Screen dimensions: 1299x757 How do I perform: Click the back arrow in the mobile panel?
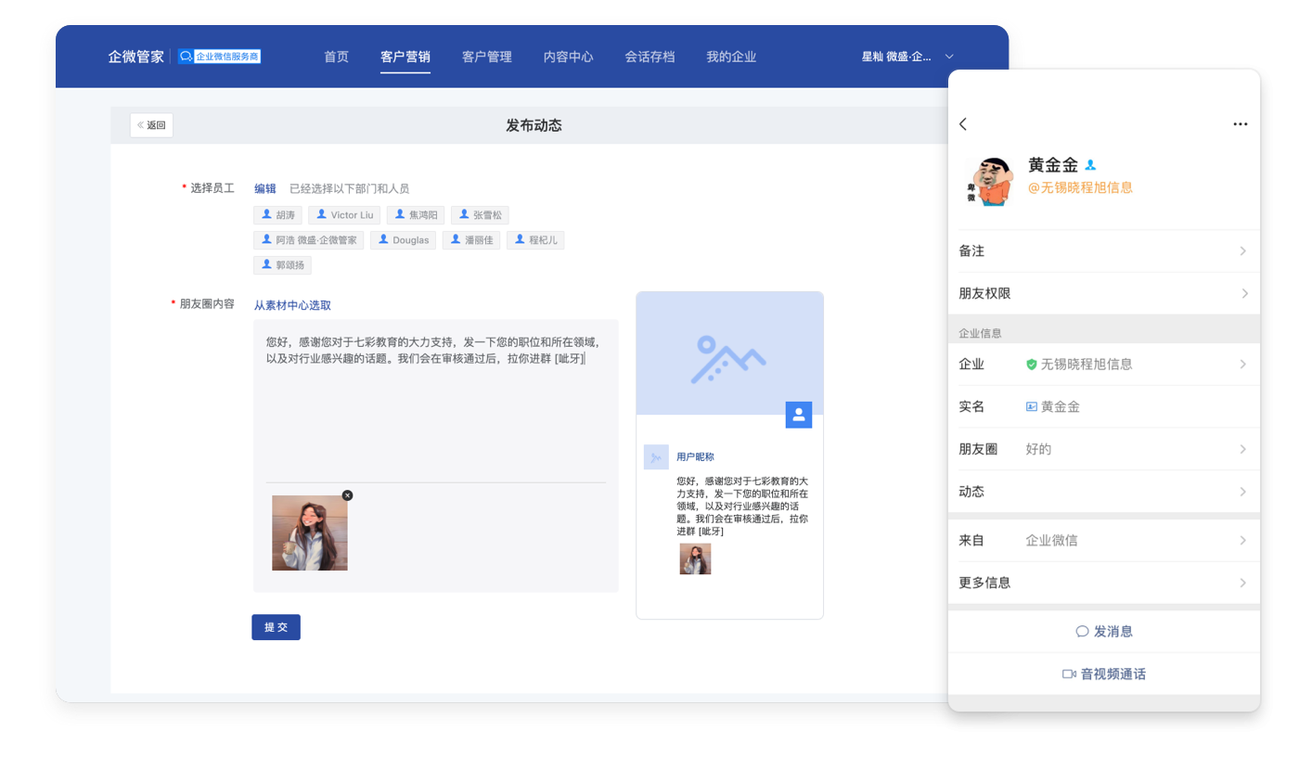[x=963, y=124]
